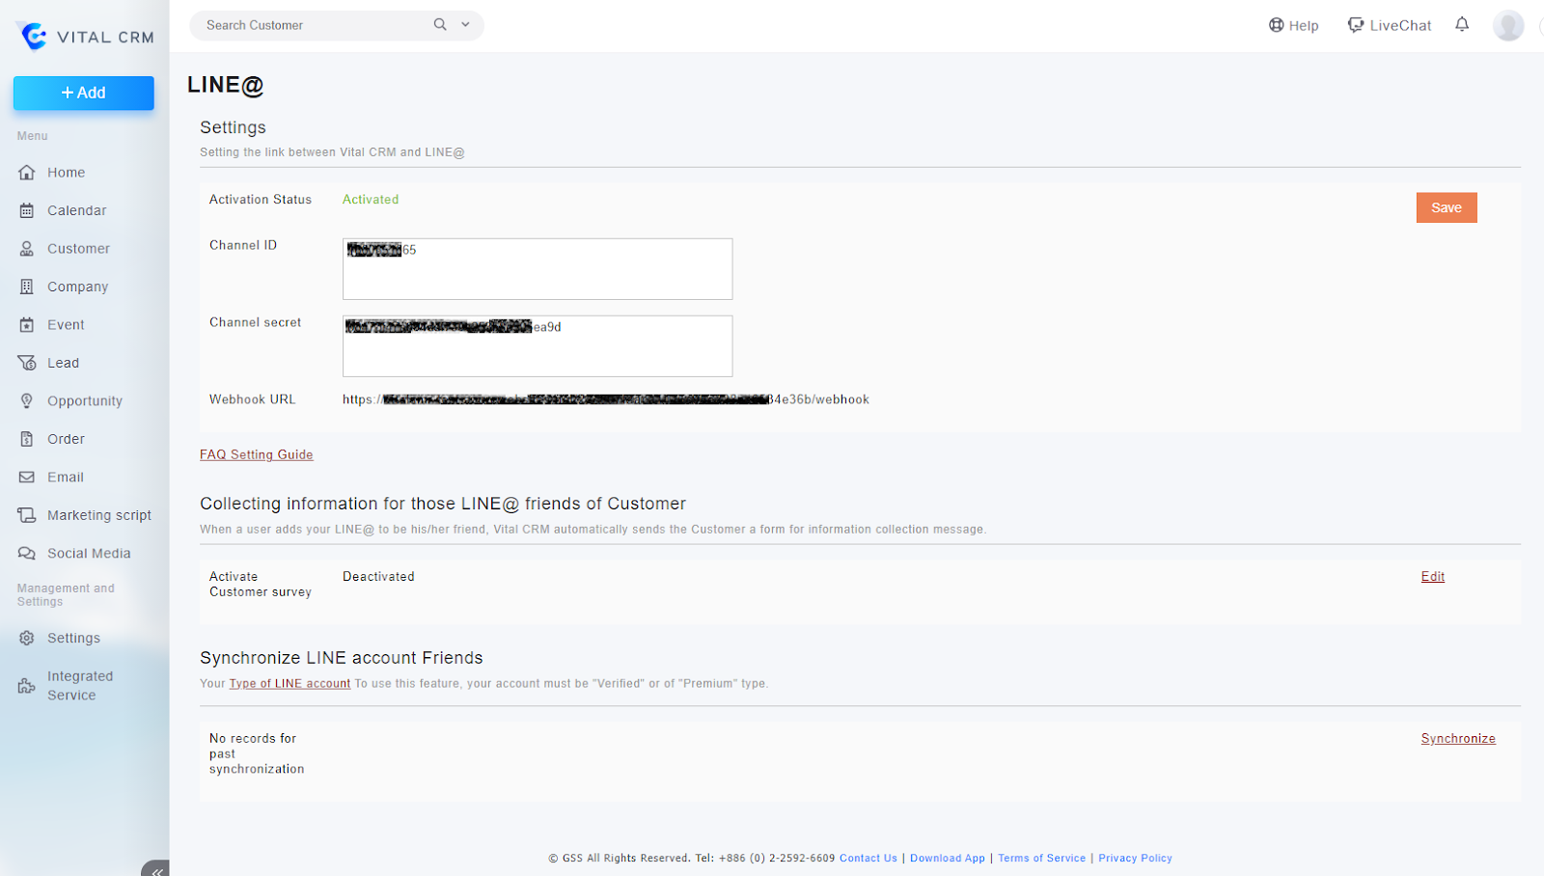Click the Calendar icon in sidebar
The height and width of the screenshot is (876, 1544).
[27, 210]
